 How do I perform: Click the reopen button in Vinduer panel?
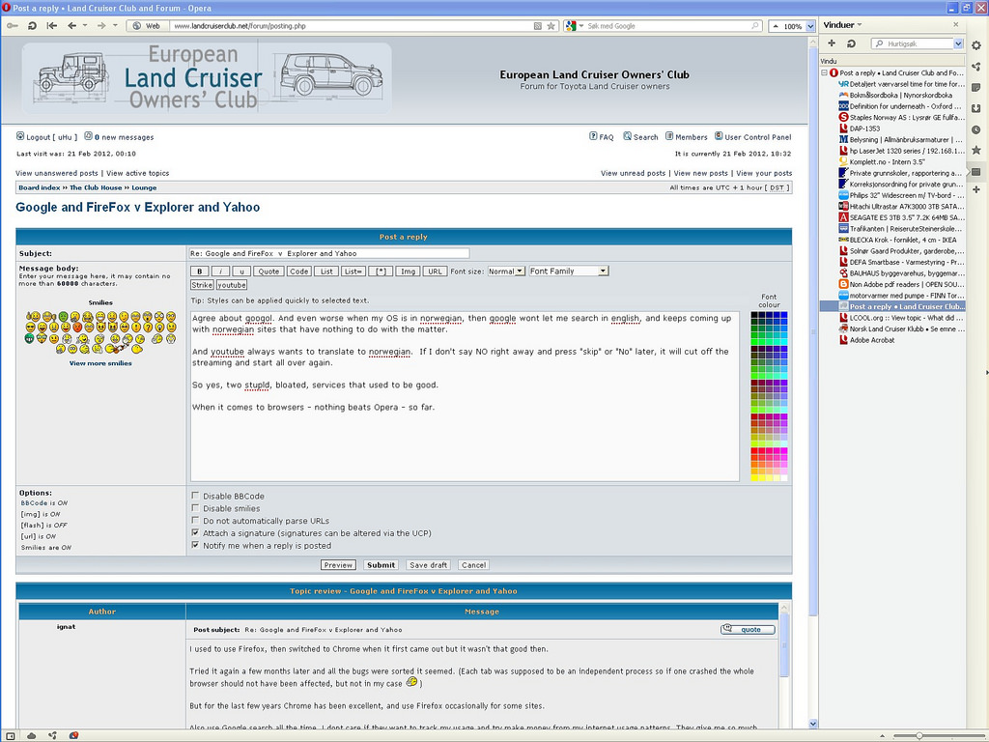851,43
